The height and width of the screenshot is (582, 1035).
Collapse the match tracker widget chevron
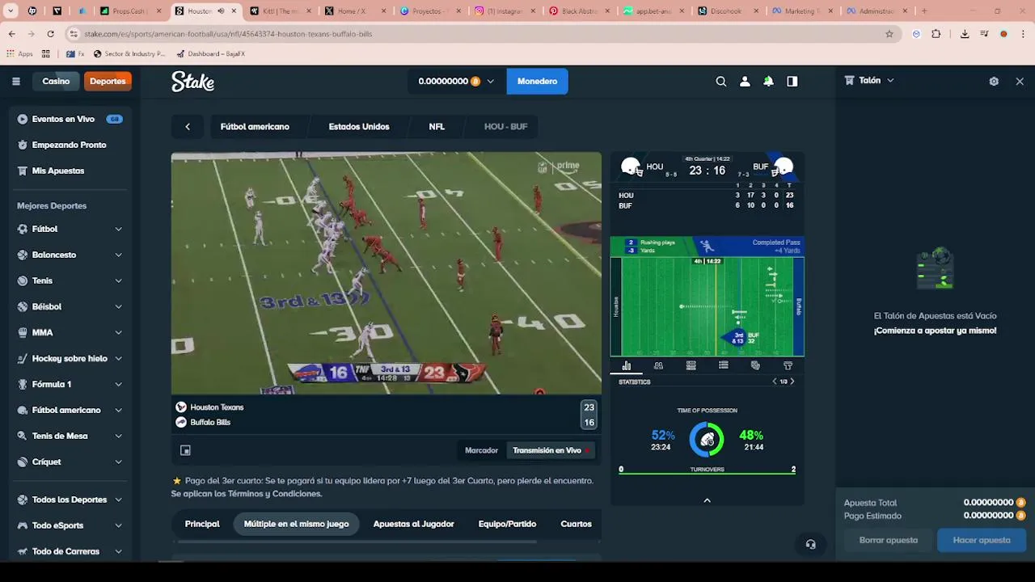coord(707,500)
